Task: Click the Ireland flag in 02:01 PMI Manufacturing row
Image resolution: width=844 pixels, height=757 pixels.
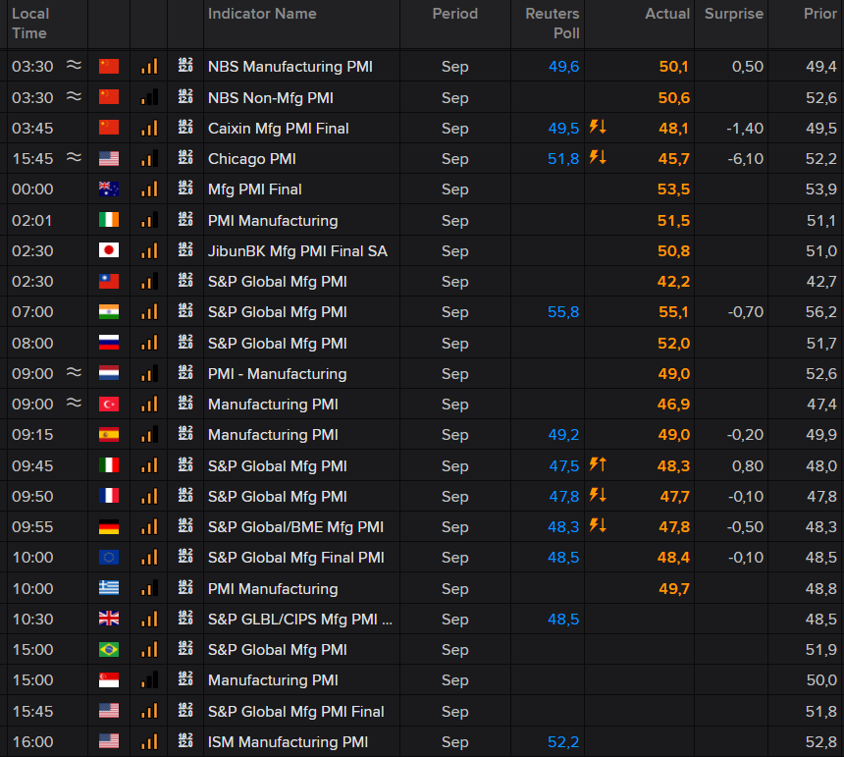Action: point(109,220)
